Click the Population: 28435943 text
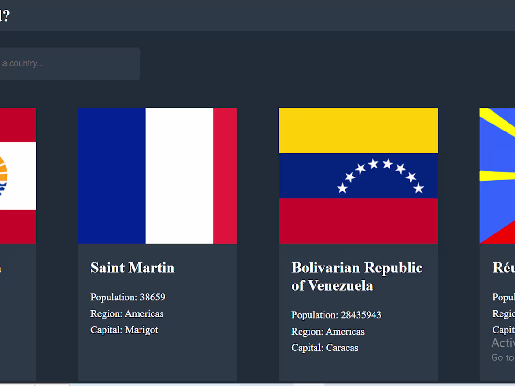This screenshot has height=386, width=515. 336,315
